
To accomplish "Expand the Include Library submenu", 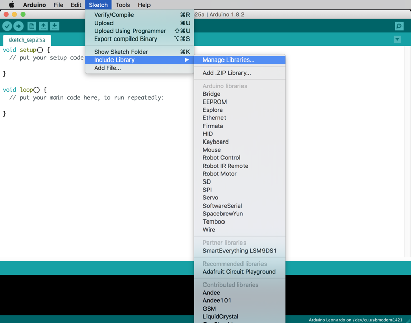I will pyautogui.click(x=139, y=60).
